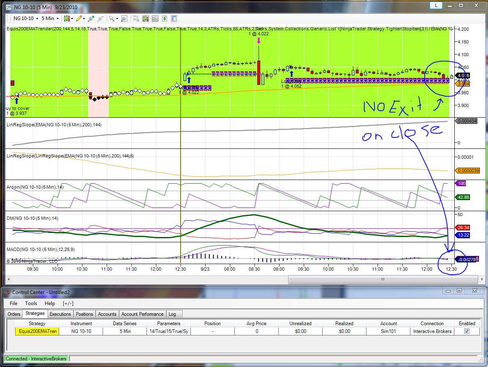Image resolution: width=488 pixels, height=367 pixels.
Task: Click the Parameters column header
Action: [169, 324]
